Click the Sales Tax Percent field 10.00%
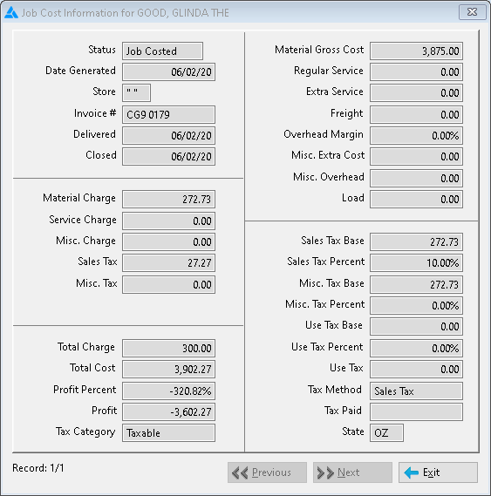Screen dimensions: 491x496 (x=416, y=262)
